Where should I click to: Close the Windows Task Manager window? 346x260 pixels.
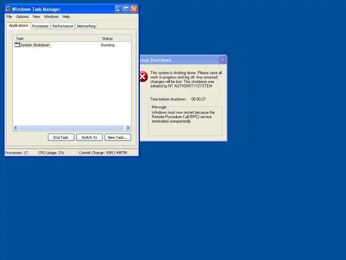point(134,9)
